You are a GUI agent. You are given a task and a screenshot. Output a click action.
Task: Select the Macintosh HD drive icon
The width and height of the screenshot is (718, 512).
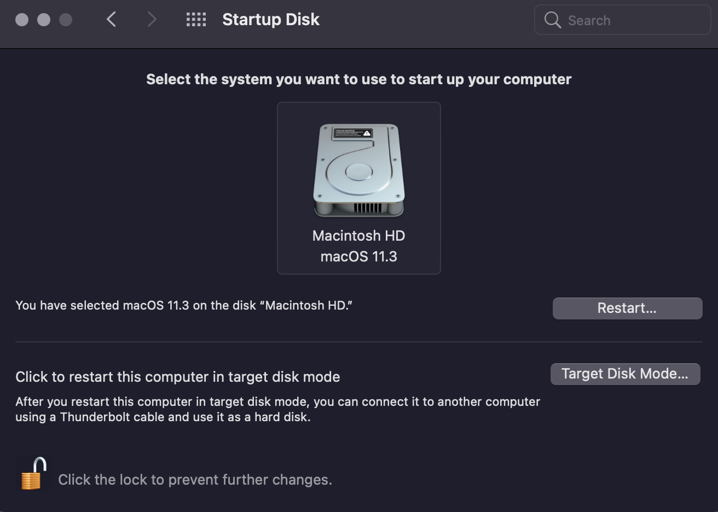click(x=358, y=171)
